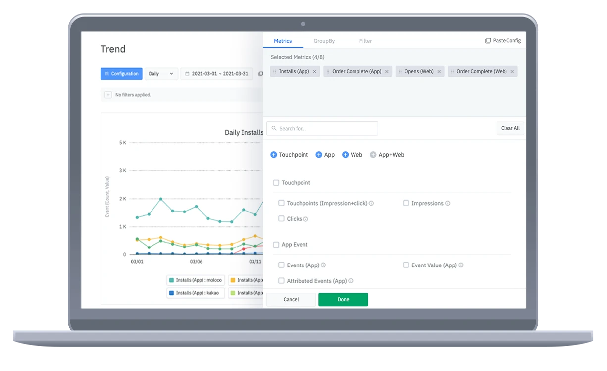The height and width of the screenshot is (371, 607).
Task: Remove the Opens (Web) metric chip
Action: pyautogui.click(x=439, y=72)
